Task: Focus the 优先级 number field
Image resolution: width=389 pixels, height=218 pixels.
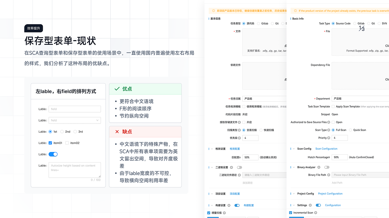Action: pyautogui.click(x=250, y=138)
